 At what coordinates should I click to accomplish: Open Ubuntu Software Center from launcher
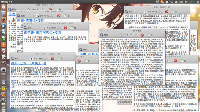[4, 45]
